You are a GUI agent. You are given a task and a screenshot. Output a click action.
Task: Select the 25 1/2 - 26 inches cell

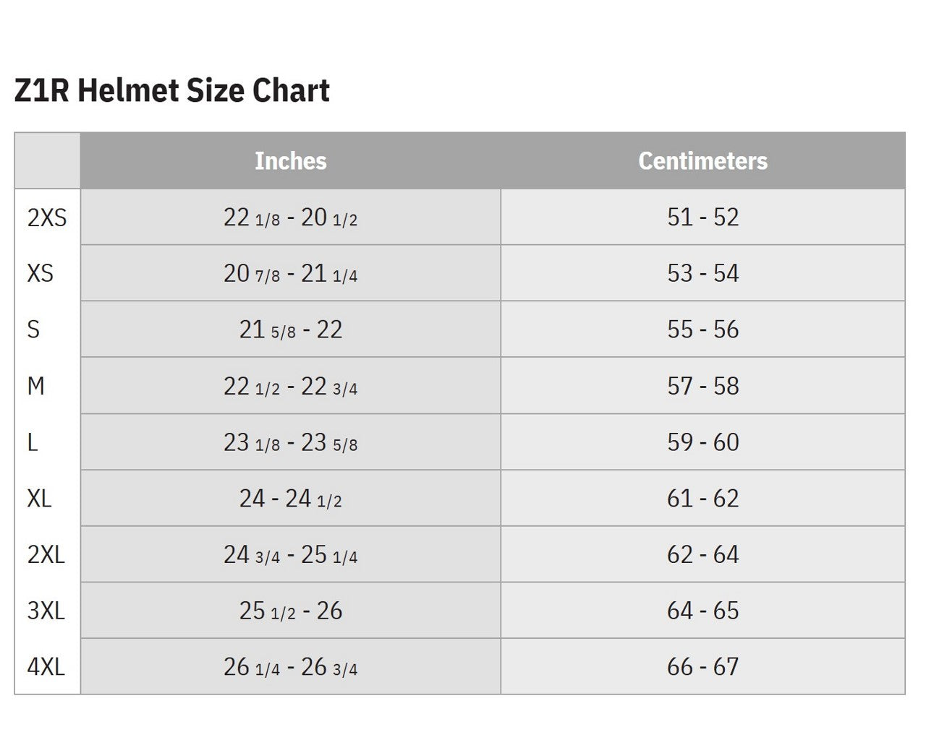tap(290, 611)
